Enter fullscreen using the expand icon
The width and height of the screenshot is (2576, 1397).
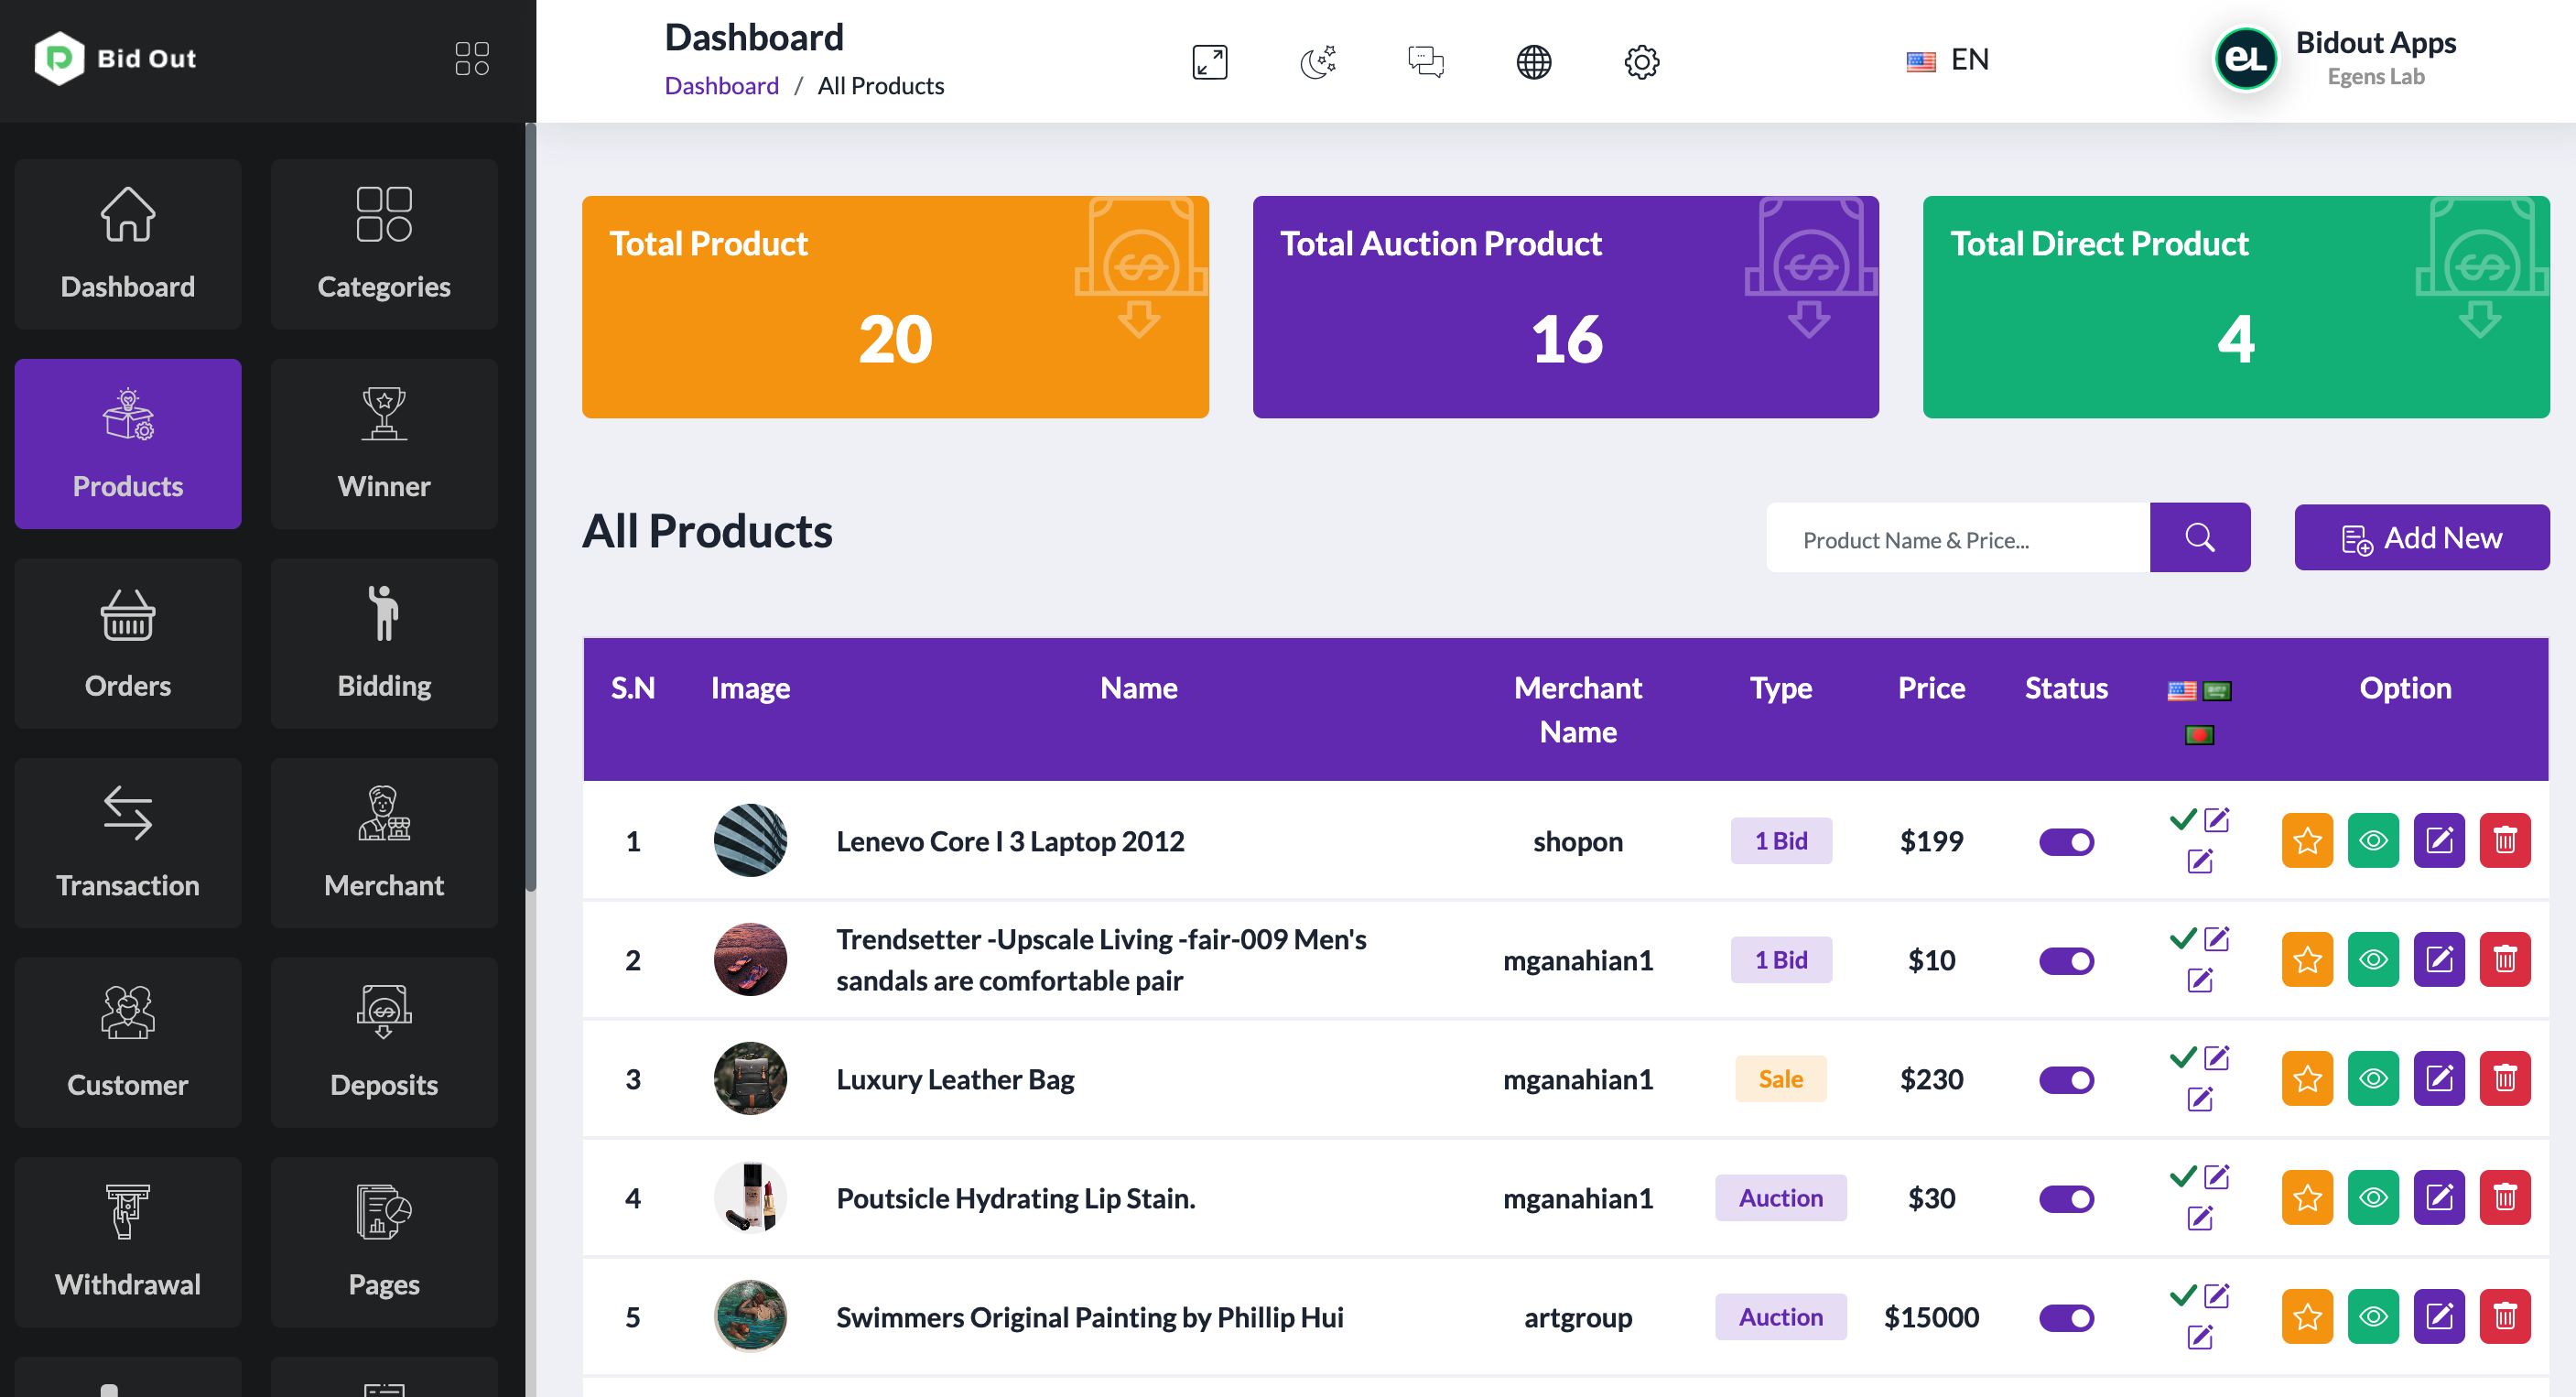pos(1208,61)
